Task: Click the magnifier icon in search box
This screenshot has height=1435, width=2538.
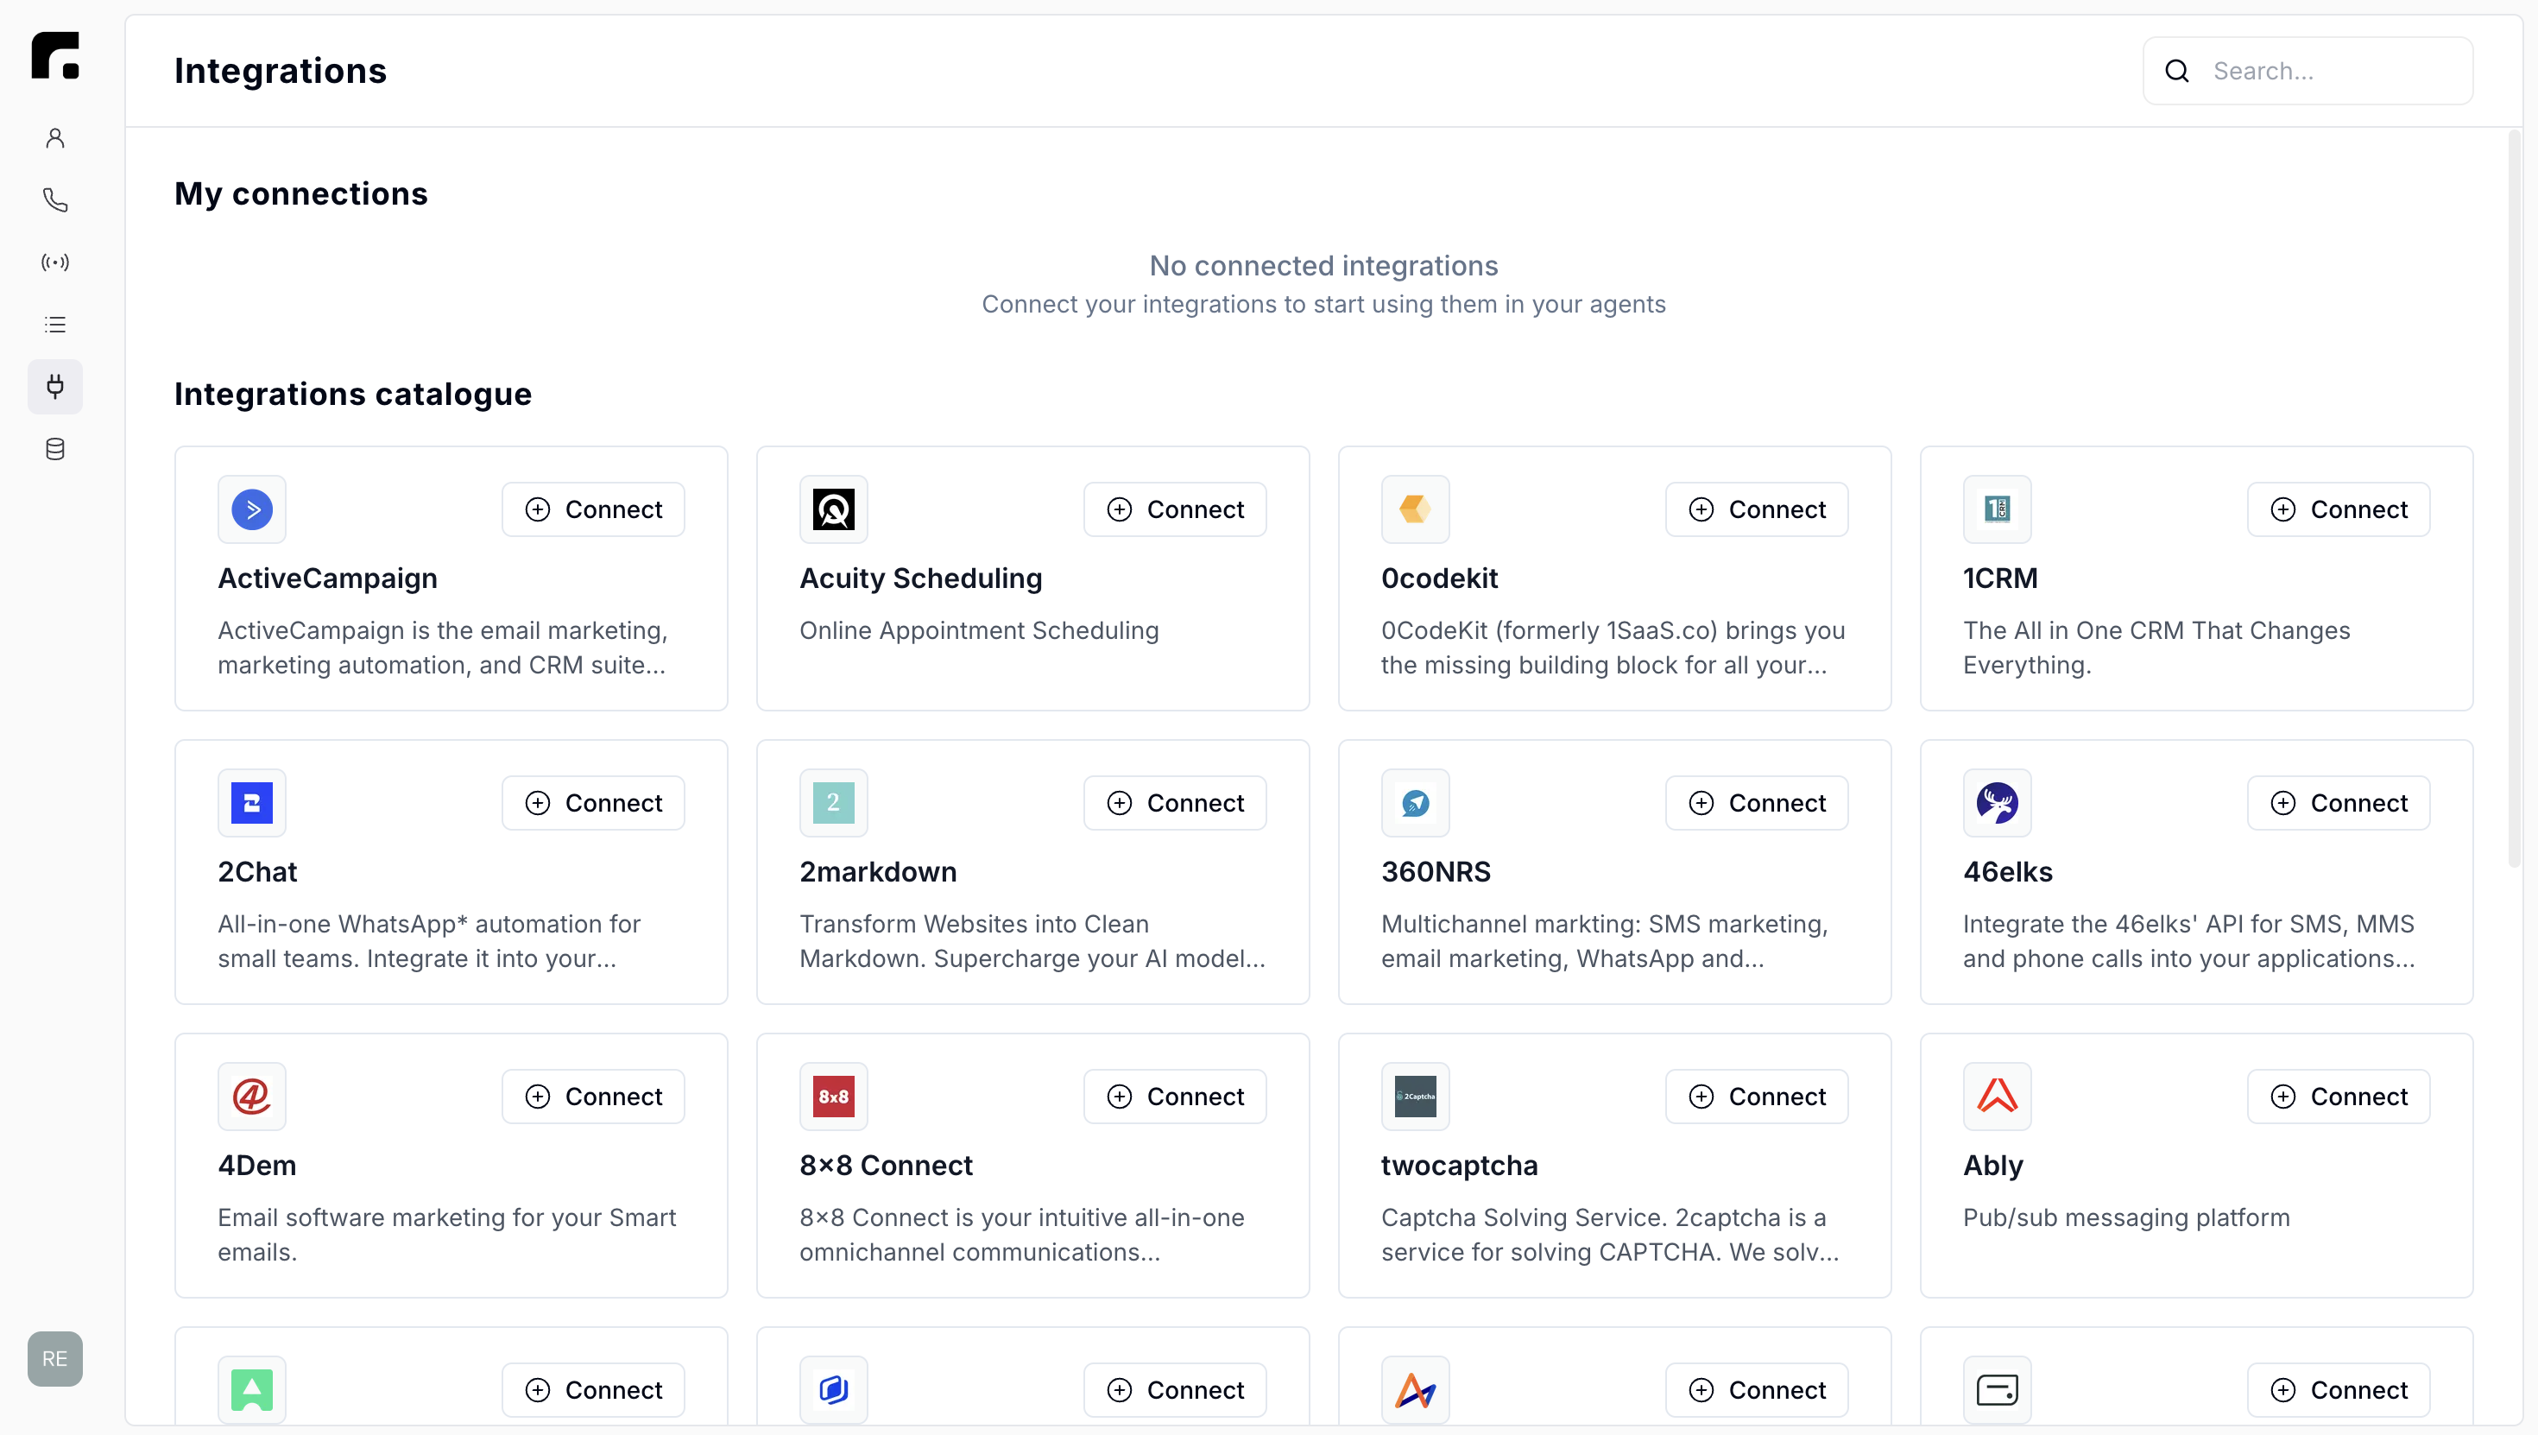Action: pyautogui.click(x=2176, y=71)
